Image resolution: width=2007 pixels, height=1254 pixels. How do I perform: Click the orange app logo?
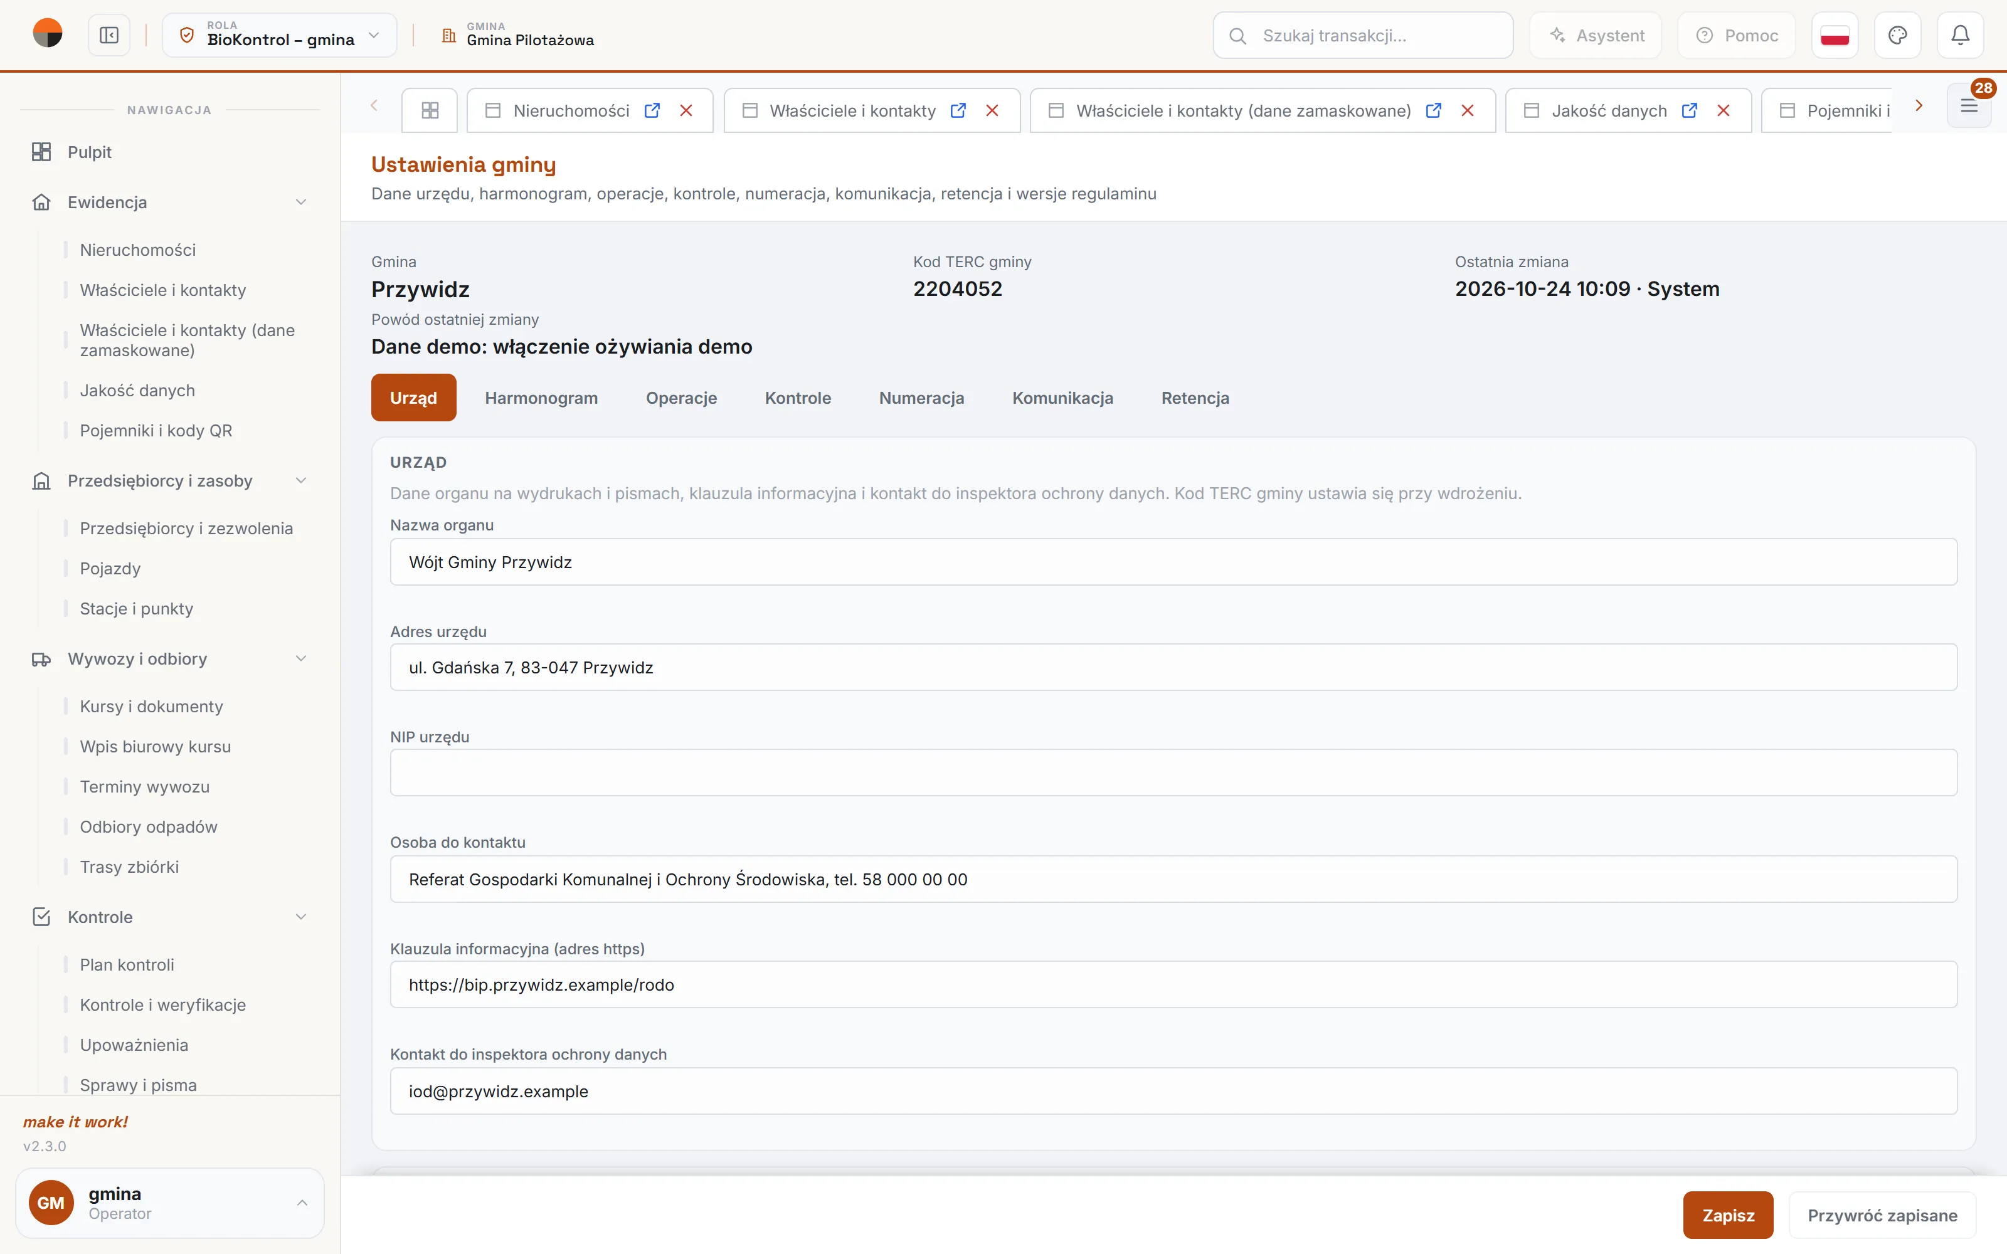47,34
